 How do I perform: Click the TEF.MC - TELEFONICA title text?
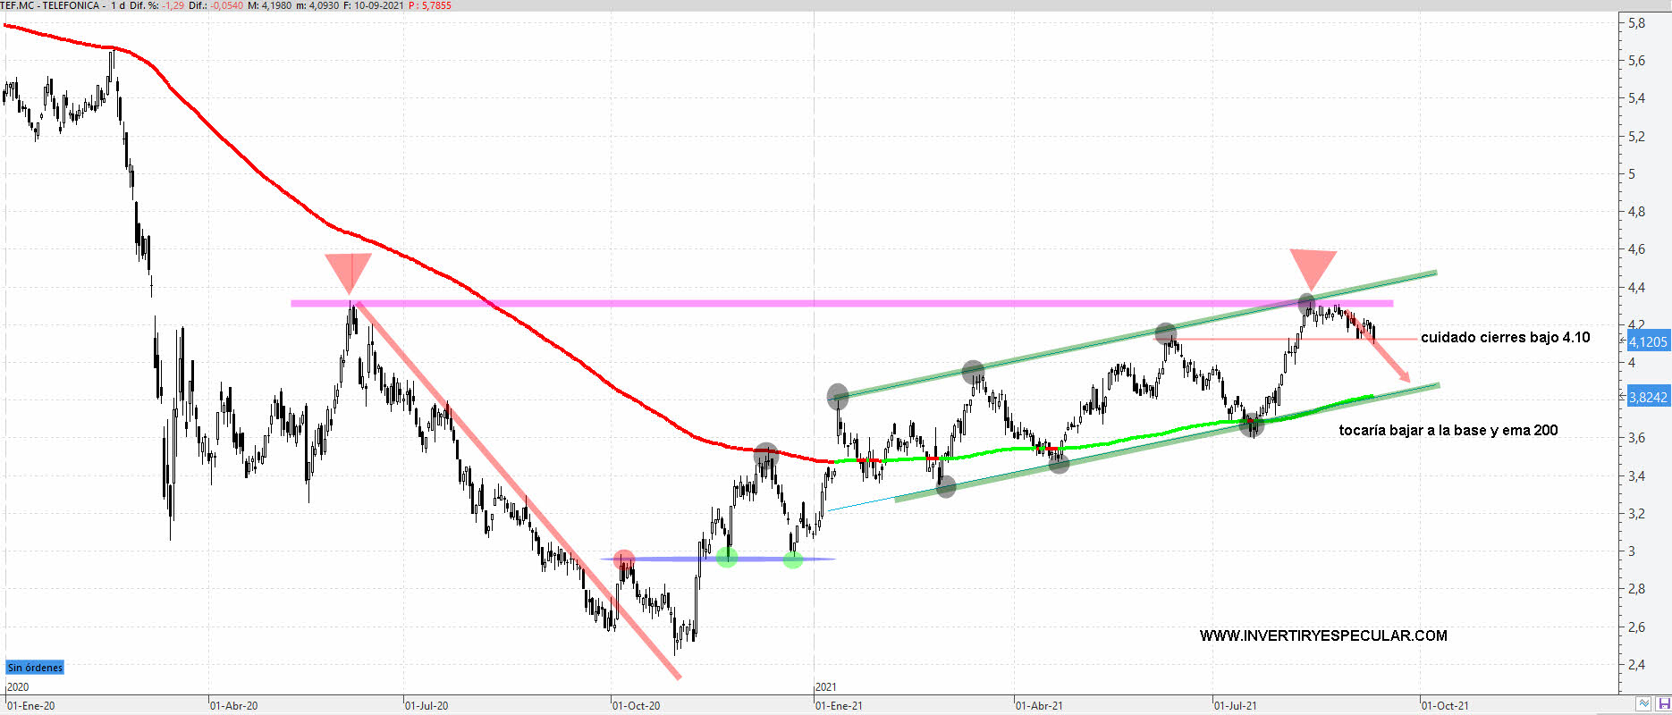[52, 5]
